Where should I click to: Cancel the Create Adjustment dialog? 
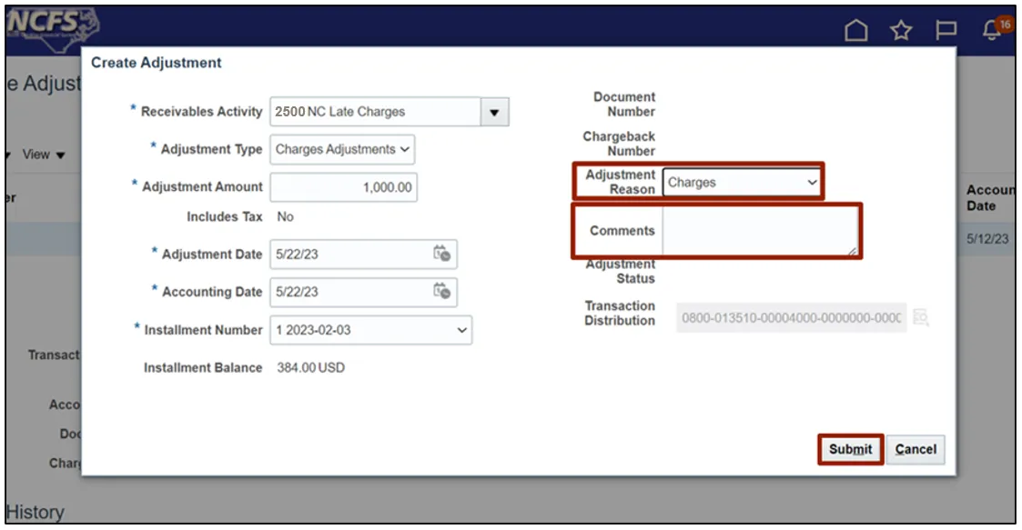click(916, 449)
